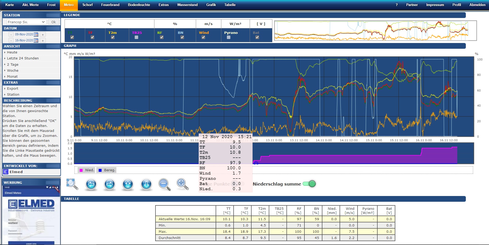Uncheck the T2m series checkbox
489x245 pixels.
[x=113, y=37]
